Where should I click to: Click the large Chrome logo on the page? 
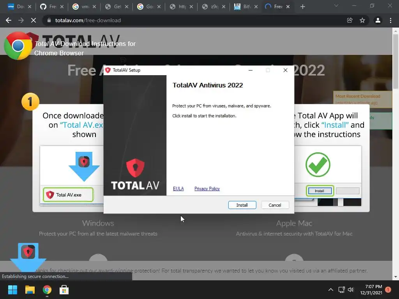click(x=18, y=46)
